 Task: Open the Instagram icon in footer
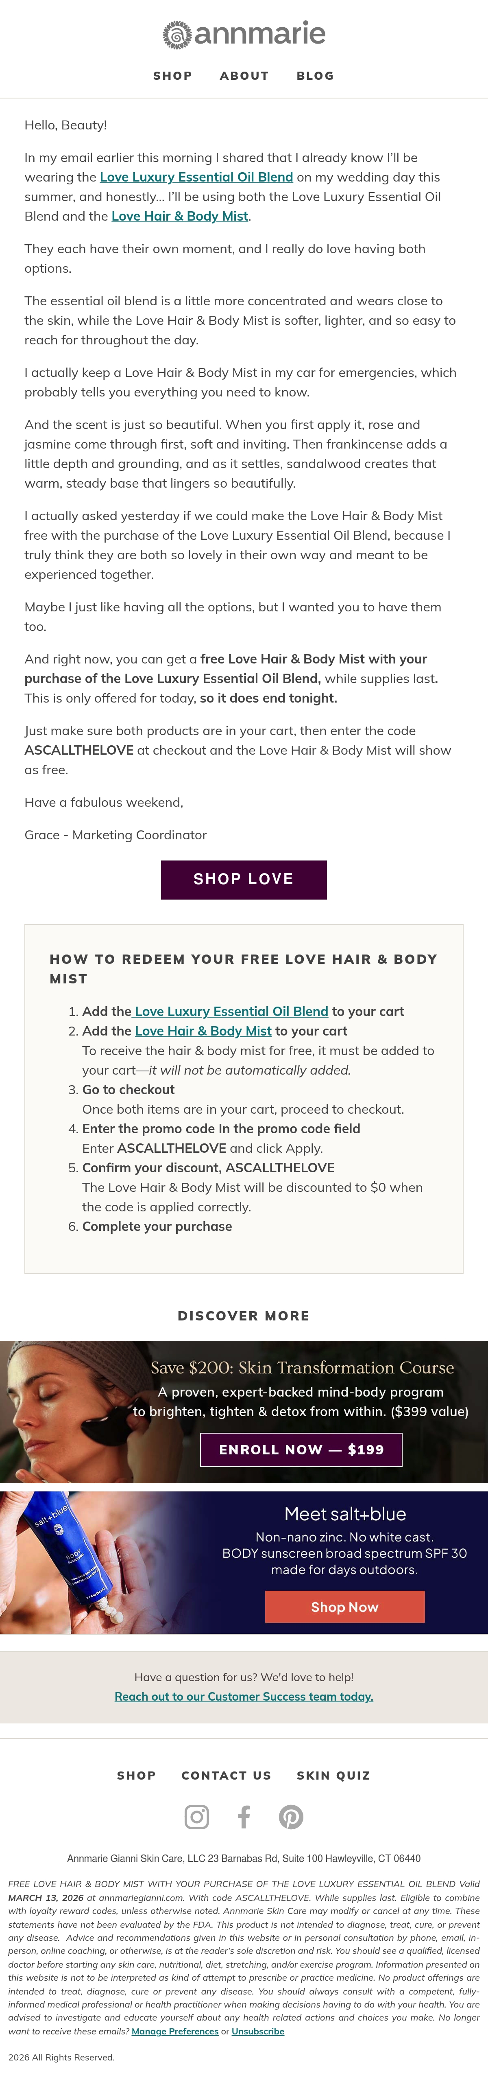(197, 1817)
